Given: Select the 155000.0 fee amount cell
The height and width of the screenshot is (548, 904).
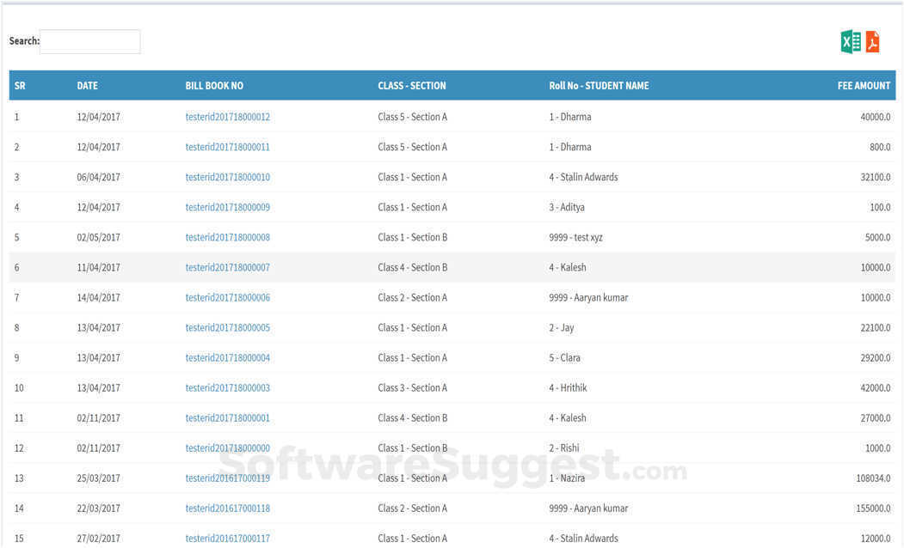Looking at the screenshot, I should (x=873, y=508).
